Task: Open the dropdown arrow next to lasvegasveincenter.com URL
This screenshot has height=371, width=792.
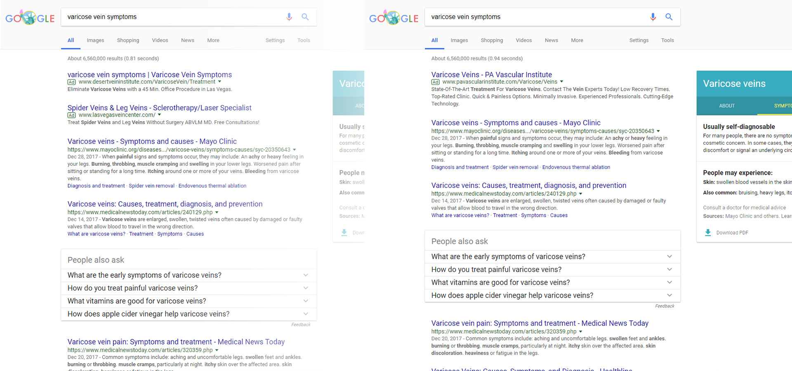Action: tap(159, 115)
